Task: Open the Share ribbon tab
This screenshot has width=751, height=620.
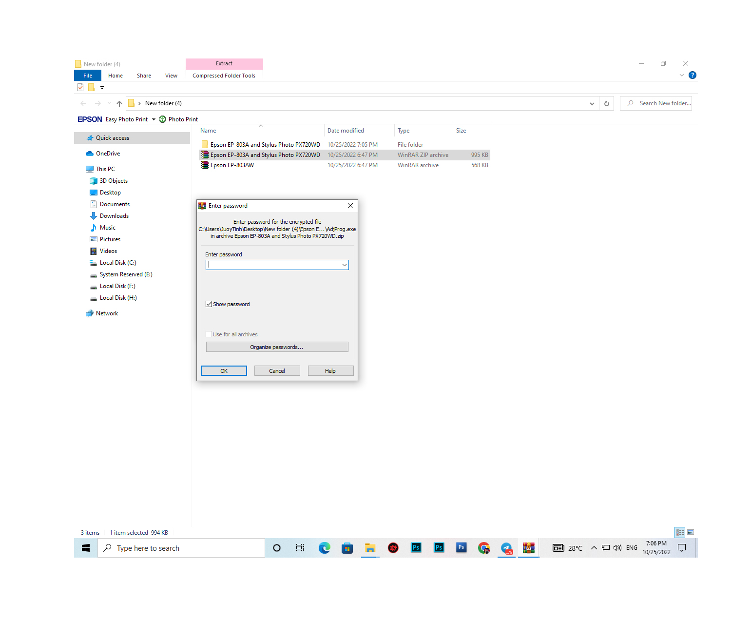Action: [x=144, y=76]
